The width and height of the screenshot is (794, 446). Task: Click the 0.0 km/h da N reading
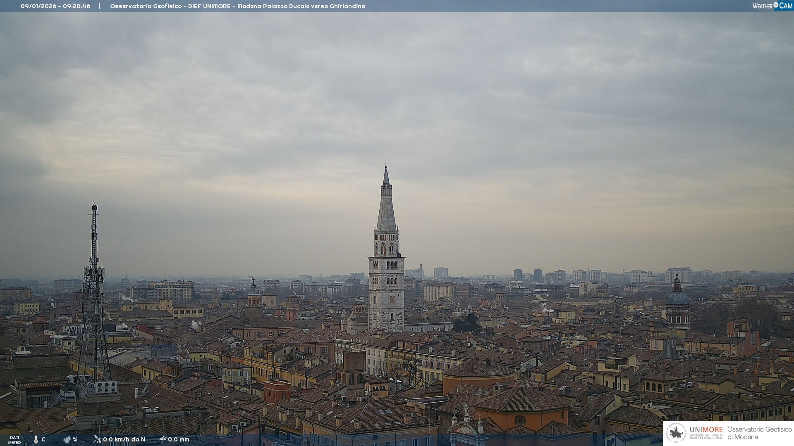tap(124, 439)
